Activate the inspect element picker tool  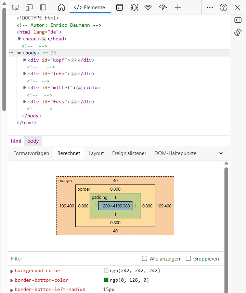click(x=15, y=7)
